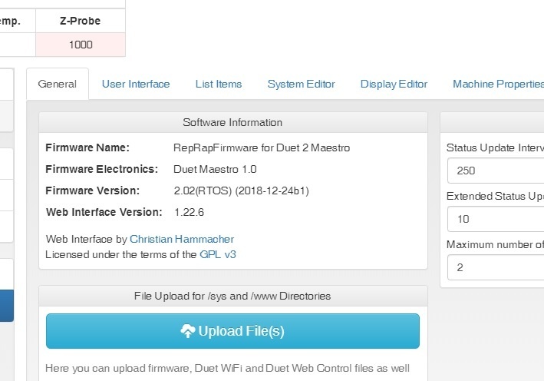Image resolution: width=544 pixels, height=381 pixels.
Task: Click the Z-Probe column header
Action: (80, 21)
